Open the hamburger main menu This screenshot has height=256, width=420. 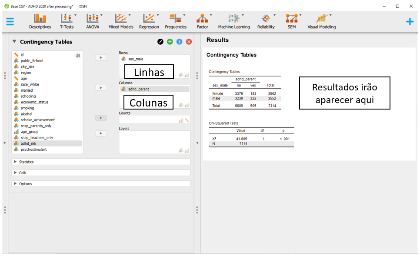pos(10,21)
